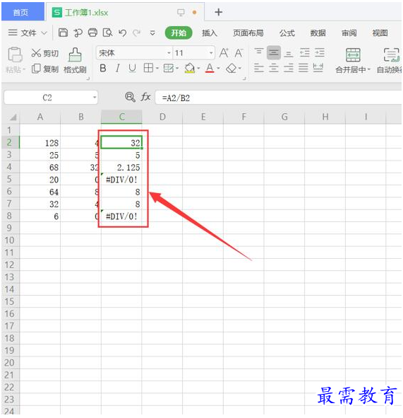Click formula bar showing =A2/B2

click(278, 98)
